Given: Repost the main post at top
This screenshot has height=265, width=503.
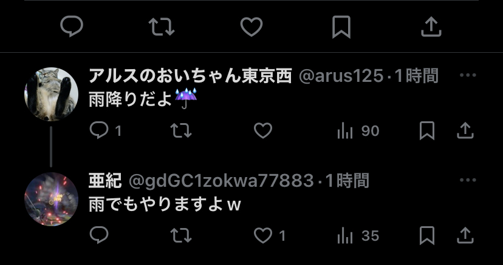Looking at the screenshot, I should click(162, 27).
